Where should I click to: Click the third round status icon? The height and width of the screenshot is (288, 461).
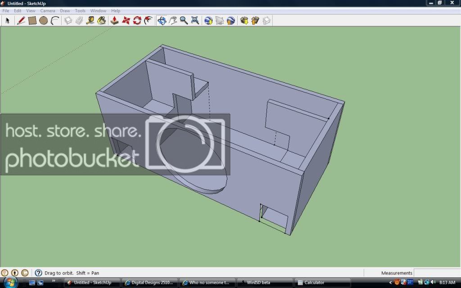(25, 273)
